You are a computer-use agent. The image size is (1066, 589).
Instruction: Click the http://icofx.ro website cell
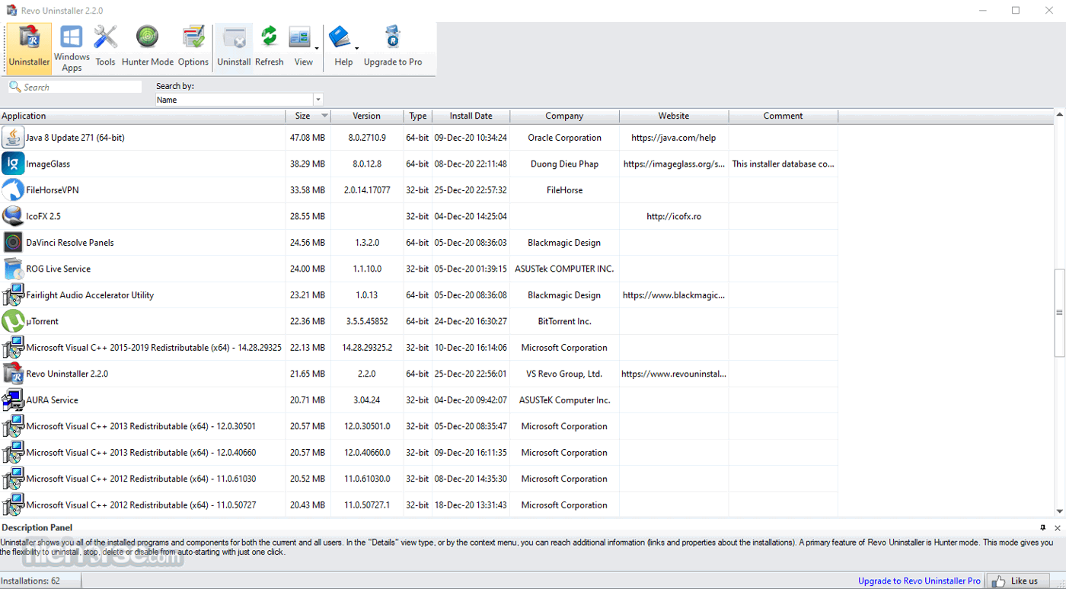674,216
